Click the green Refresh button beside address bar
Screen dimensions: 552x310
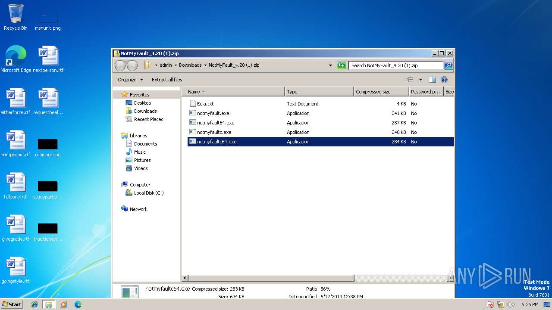[341, 65]
